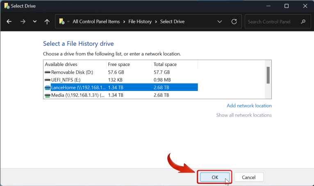Open All Control Panel Items breadcrumb

pyautogui.click(x=96, y=21)
